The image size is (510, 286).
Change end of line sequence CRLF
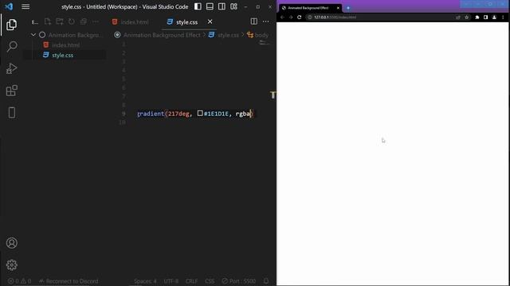(191, 281)
